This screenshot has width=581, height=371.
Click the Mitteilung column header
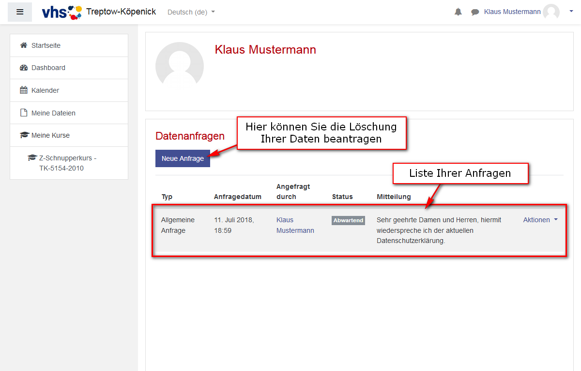click(394, 197)
